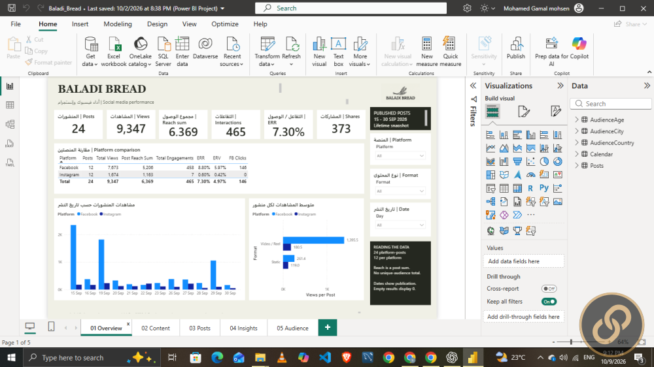654x367 pixels.
Task: Open the File menu
Action: click(x=16, y=24)
